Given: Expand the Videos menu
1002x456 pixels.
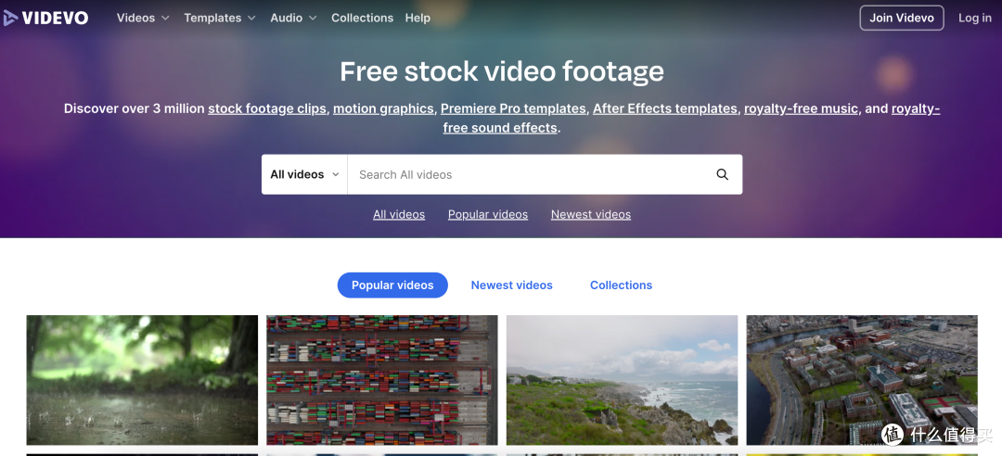Looking at the screenshot, I should point(143,18).
